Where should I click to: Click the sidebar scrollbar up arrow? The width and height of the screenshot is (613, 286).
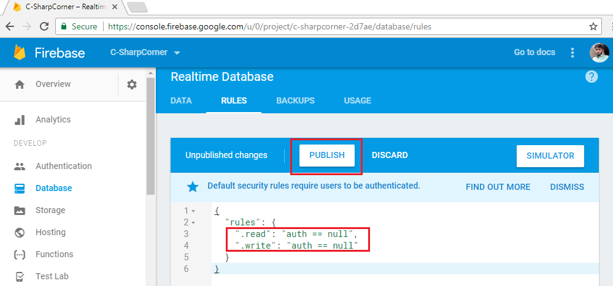150,73
